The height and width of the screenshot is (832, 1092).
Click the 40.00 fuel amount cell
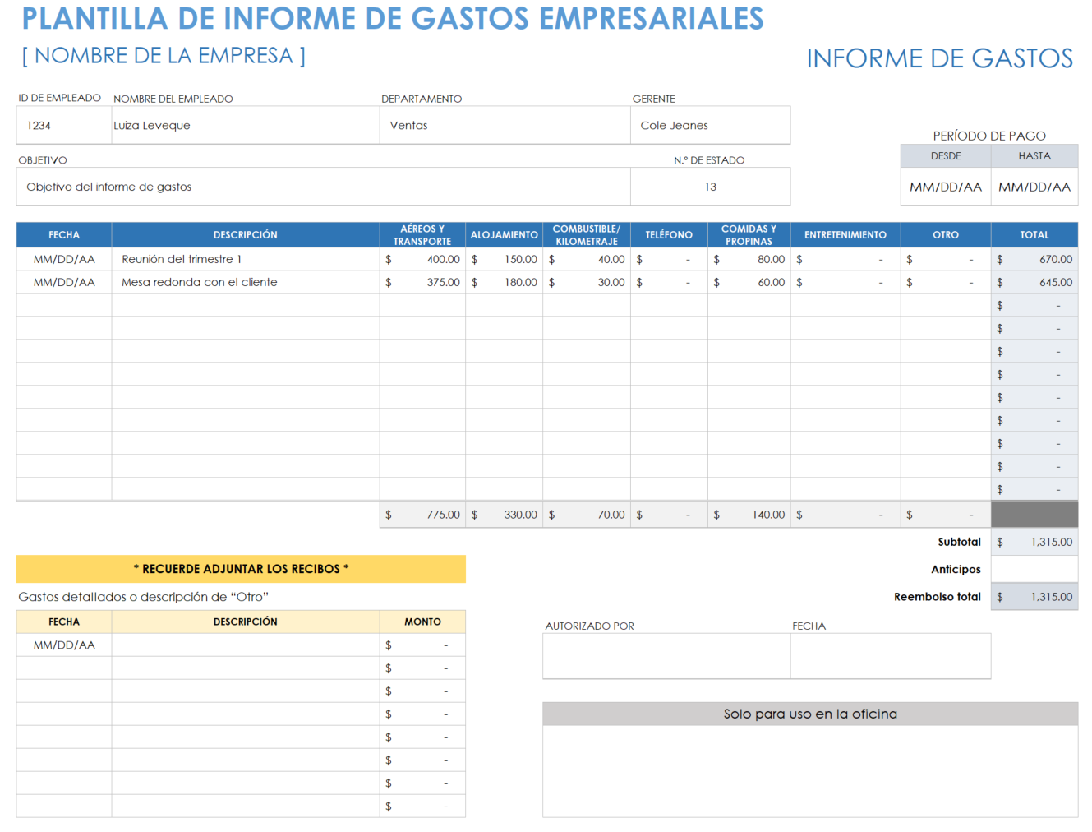click(587, 259)
